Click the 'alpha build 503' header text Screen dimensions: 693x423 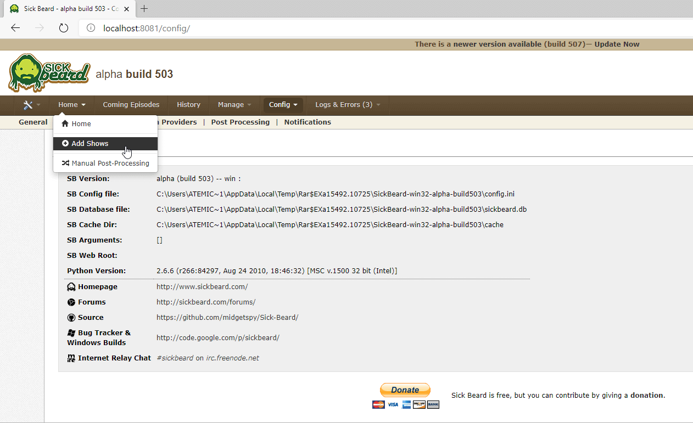coord(135,74)
